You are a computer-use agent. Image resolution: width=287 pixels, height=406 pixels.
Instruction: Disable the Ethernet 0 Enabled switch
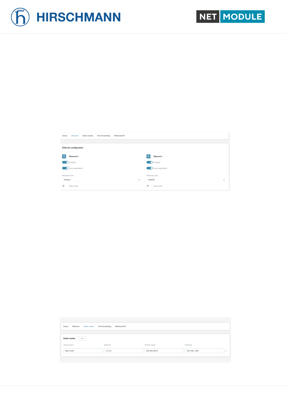[x=65, y=162]
